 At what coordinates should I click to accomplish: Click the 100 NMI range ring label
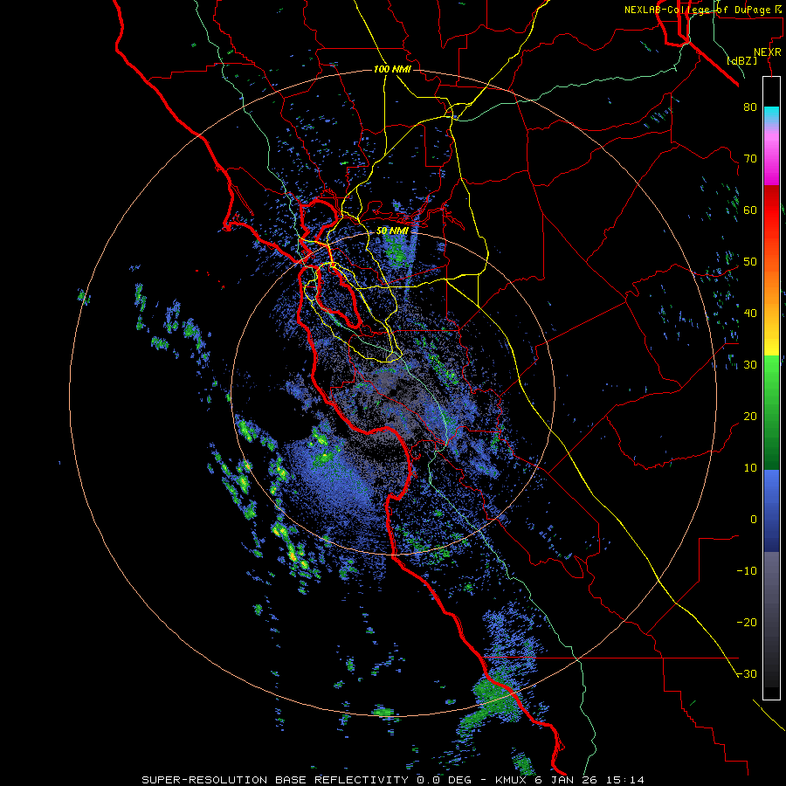[392, 69]
